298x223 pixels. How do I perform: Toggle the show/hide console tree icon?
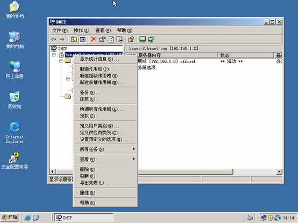[x=83, y=39]
